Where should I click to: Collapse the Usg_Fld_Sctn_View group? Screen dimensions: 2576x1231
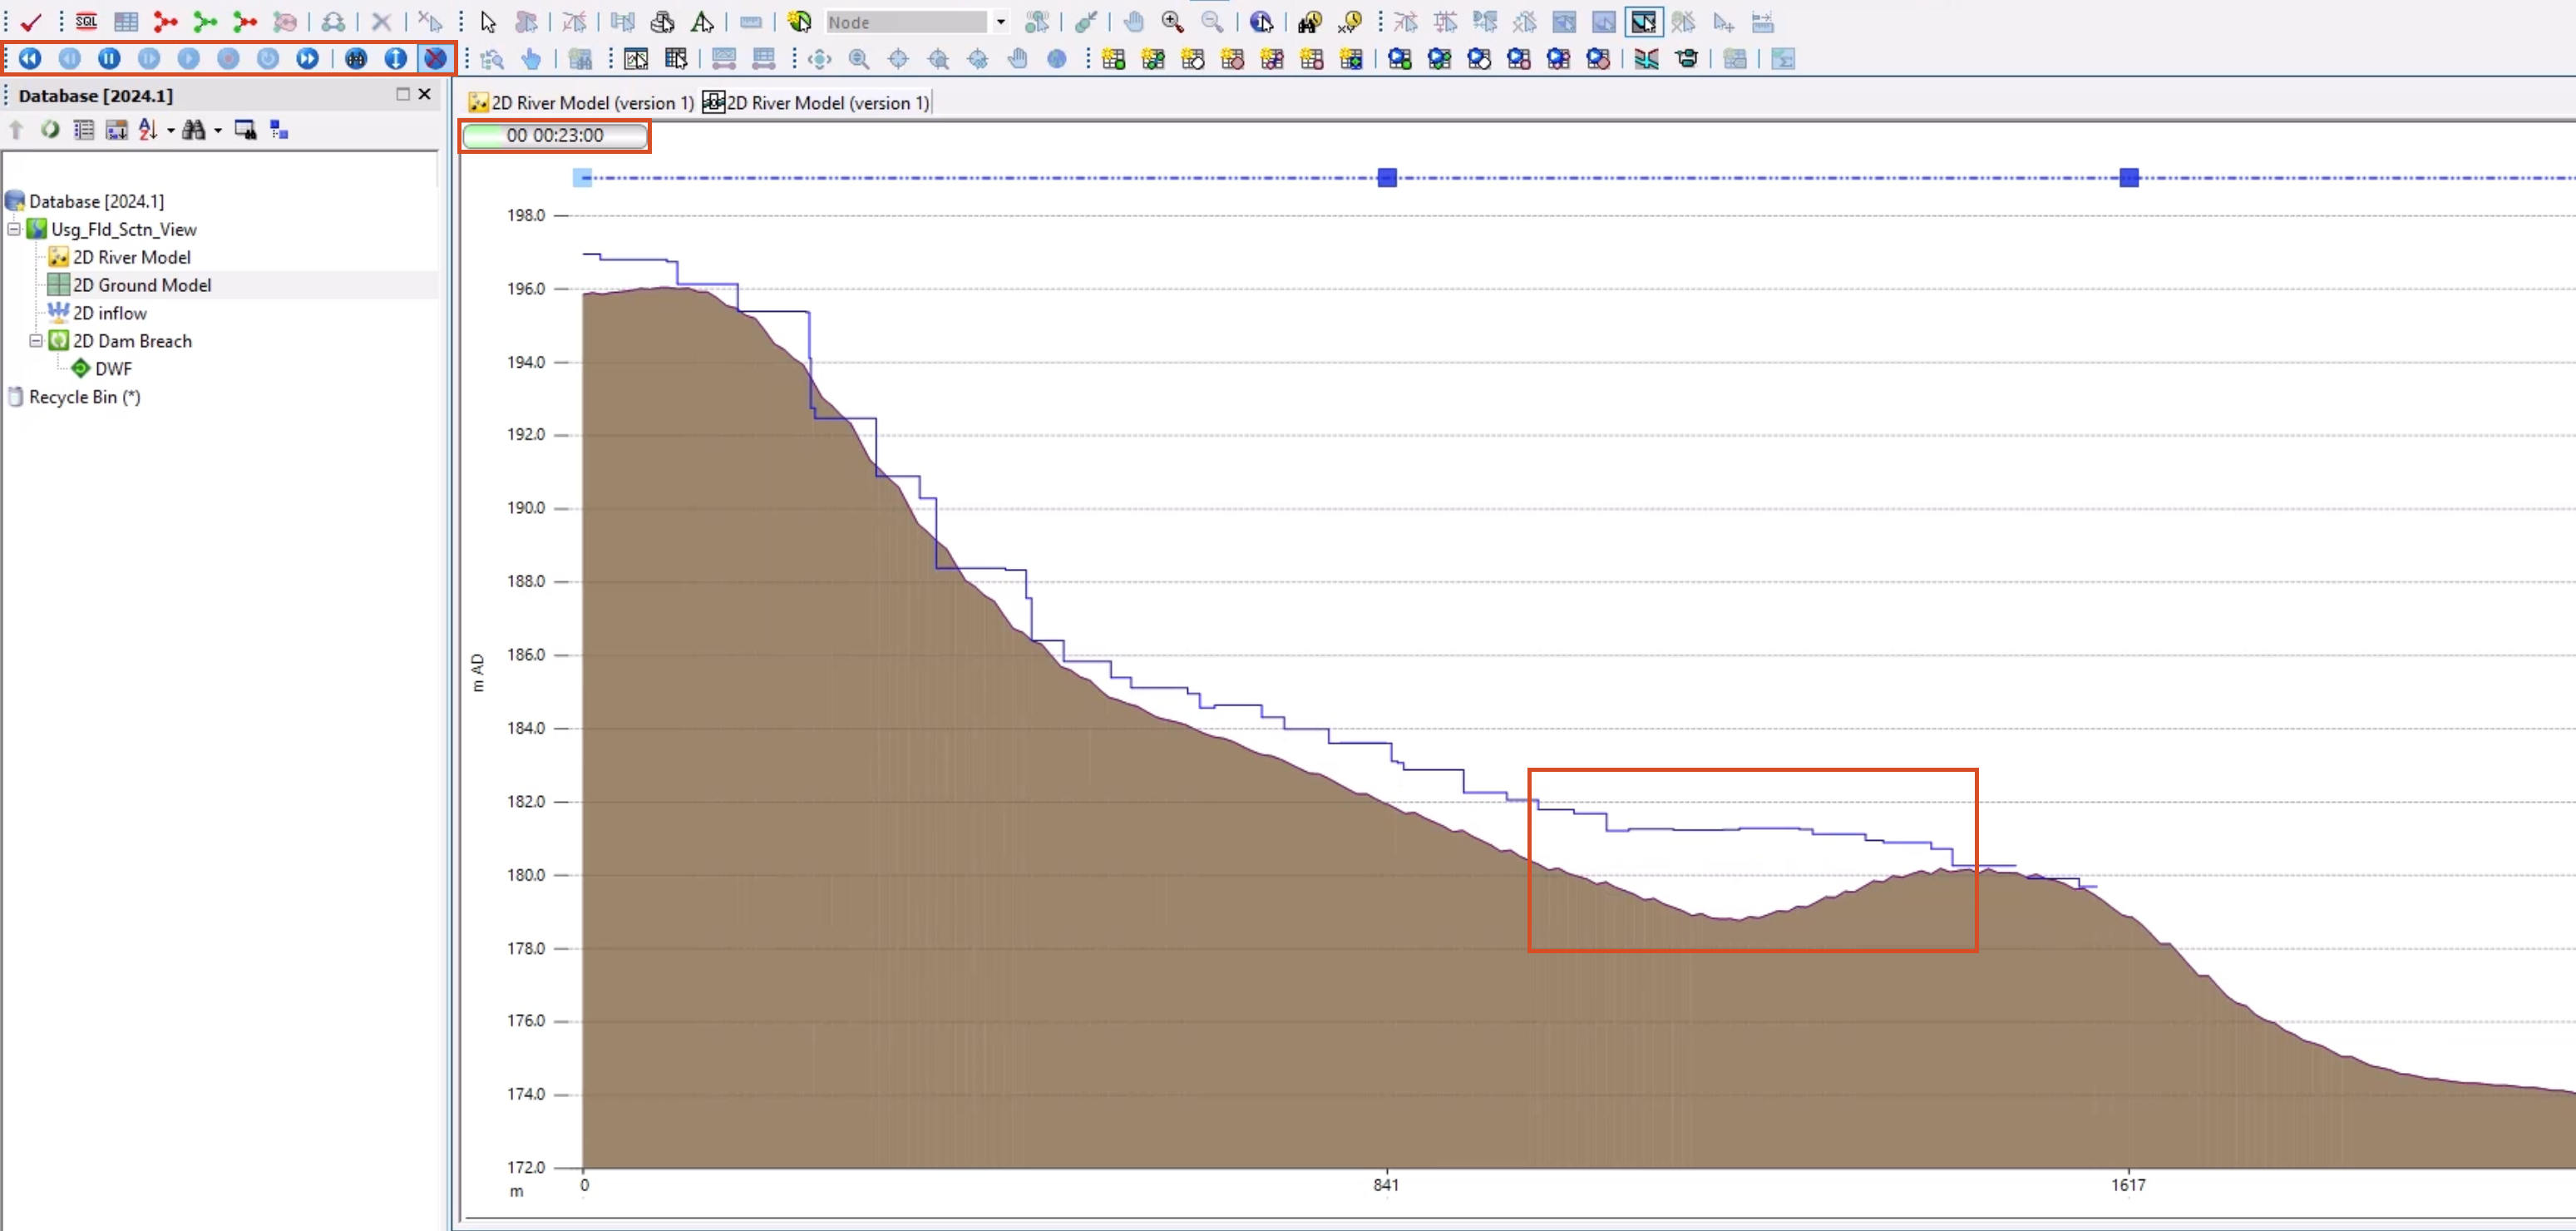(14, 229)
